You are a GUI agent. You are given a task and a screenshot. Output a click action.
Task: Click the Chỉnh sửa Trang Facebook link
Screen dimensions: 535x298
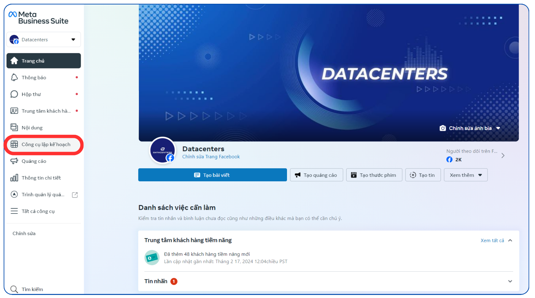211,157
